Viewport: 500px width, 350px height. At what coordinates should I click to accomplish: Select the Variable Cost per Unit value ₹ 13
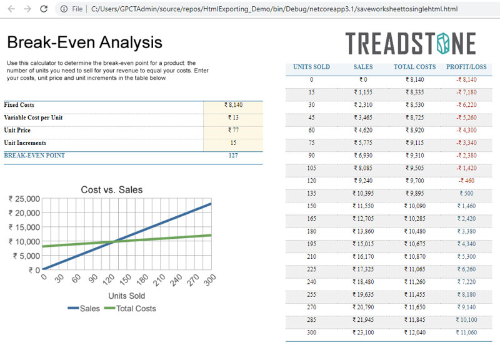233,117
